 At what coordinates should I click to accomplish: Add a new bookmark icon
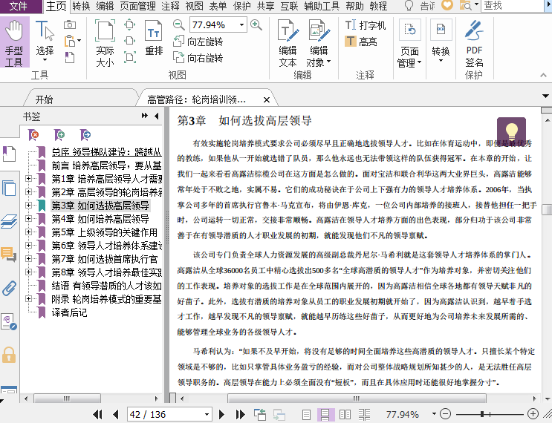click(x=59, y=134)
